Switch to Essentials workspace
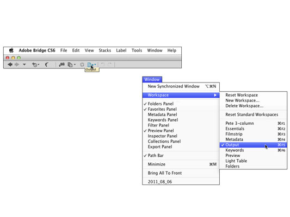The width and height of the screenshot is (290, 217). pos(254,129)
